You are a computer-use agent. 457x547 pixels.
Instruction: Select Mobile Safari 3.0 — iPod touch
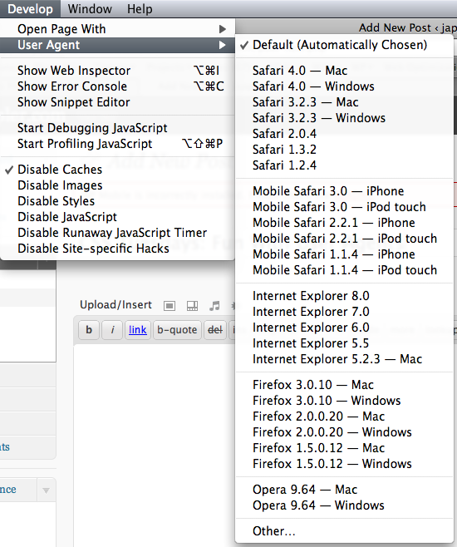(344, 207)
